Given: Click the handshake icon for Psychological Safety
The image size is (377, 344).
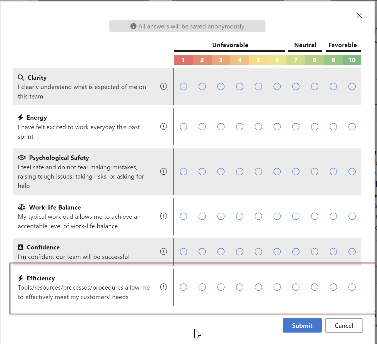Looking at the screenshot, I should (x=21, y=157).
